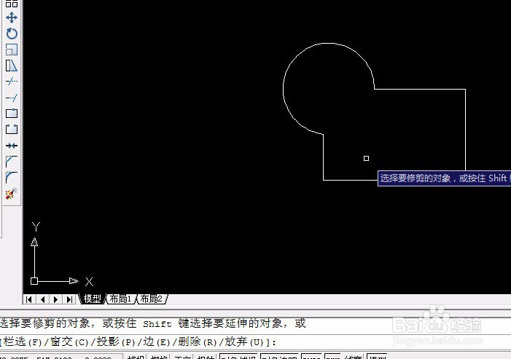Select the Scale tool
This screenshot has height=359, width=511.
point(12,50)
